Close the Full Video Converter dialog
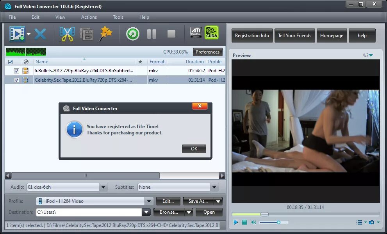 (200, 106)
